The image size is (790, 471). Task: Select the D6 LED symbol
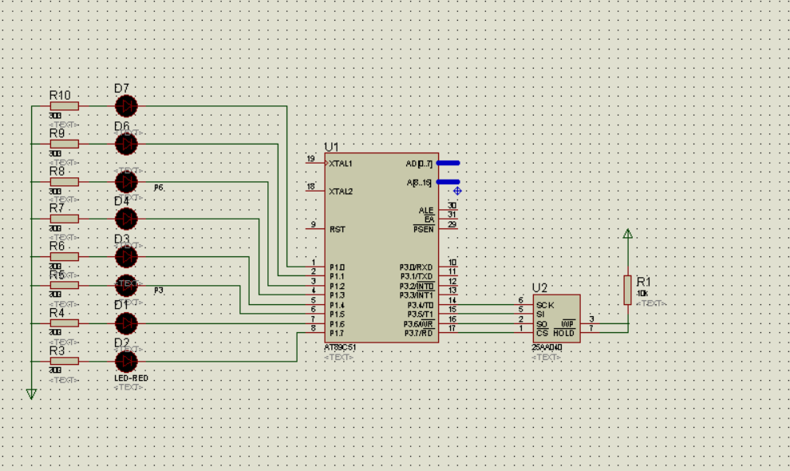click(126, 144)
